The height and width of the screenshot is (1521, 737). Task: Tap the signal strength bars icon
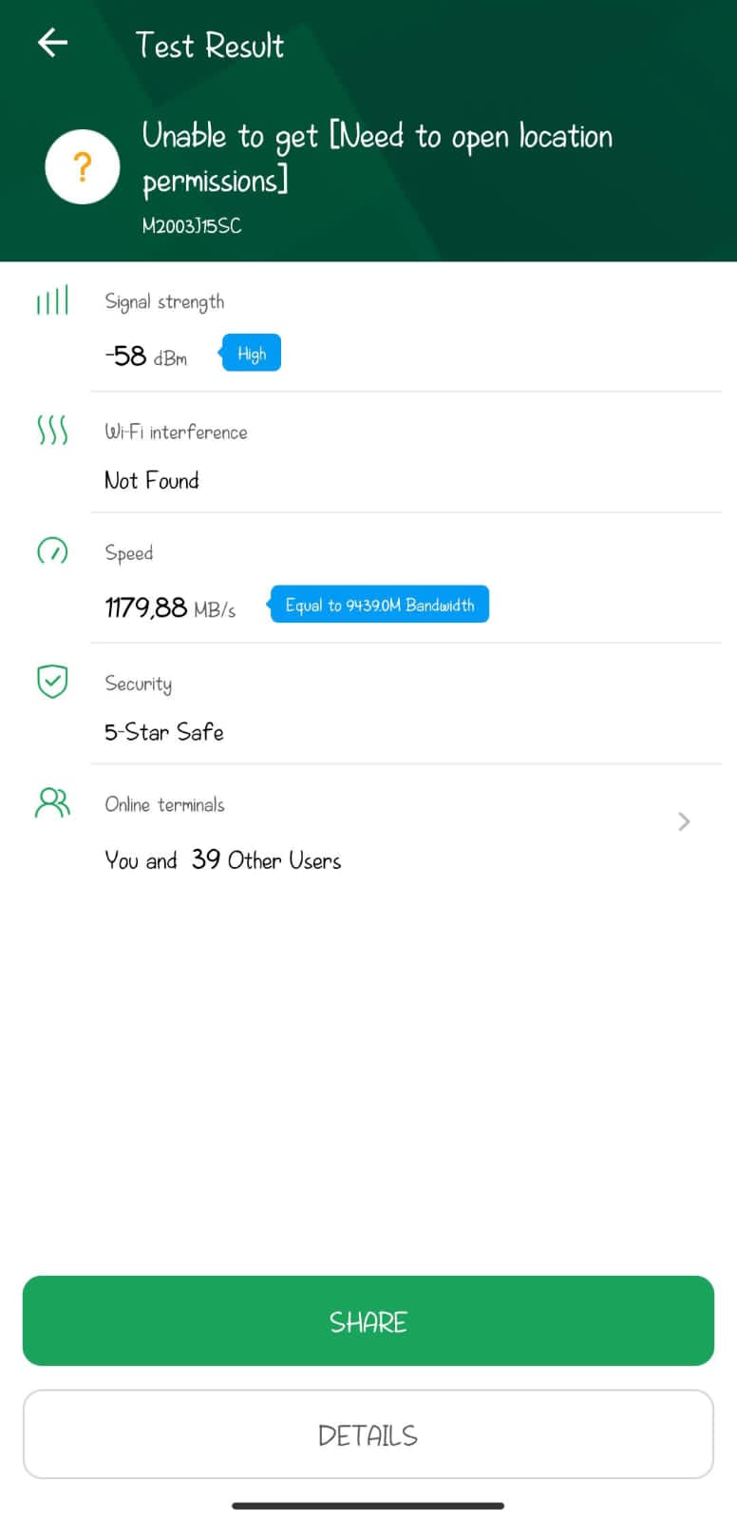coord(52,300)
